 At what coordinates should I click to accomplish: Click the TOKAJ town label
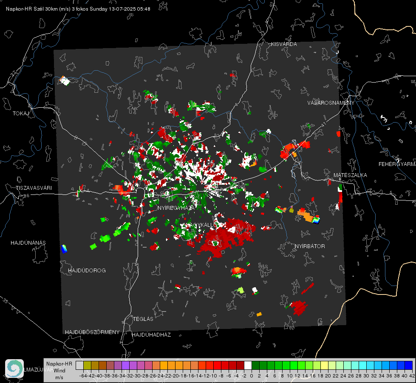point(21,114)
